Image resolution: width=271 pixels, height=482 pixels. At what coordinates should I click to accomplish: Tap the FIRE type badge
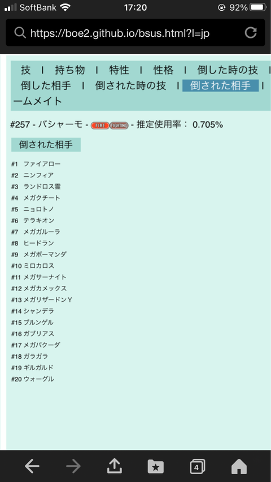coord(100,125)
